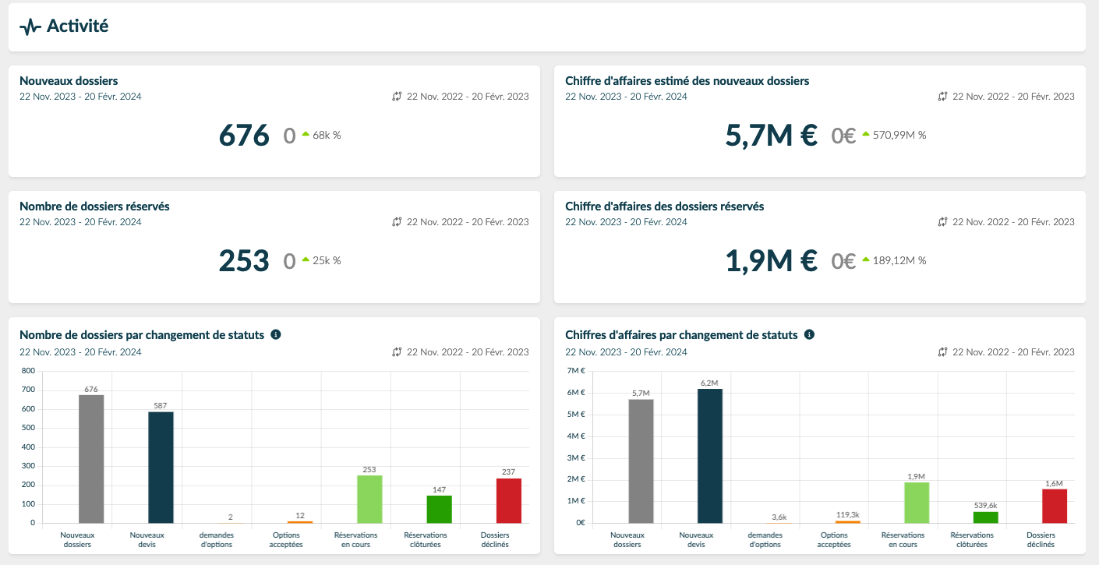Click the dark blue bar labeled 6,2M
This screenshot has width=1099, height=565.
coord(710,455)
